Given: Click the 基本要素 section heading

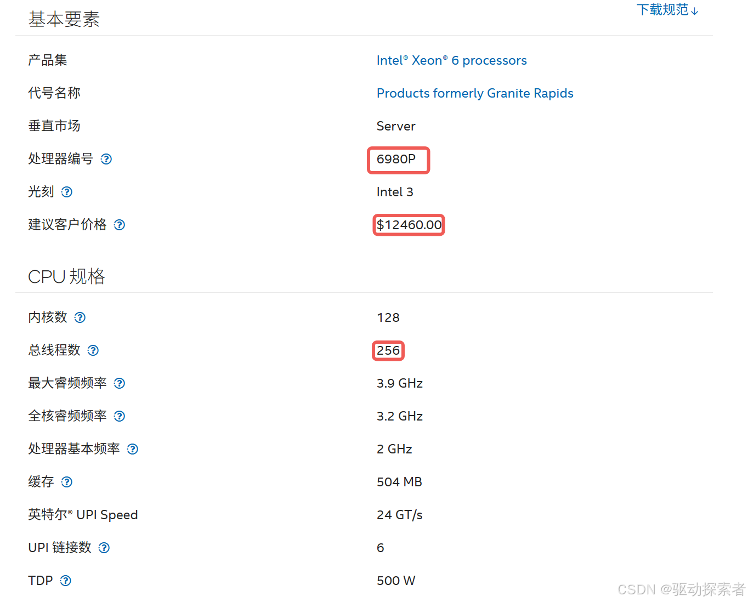Looking at the screenshot, I should [x=64, y=19].
